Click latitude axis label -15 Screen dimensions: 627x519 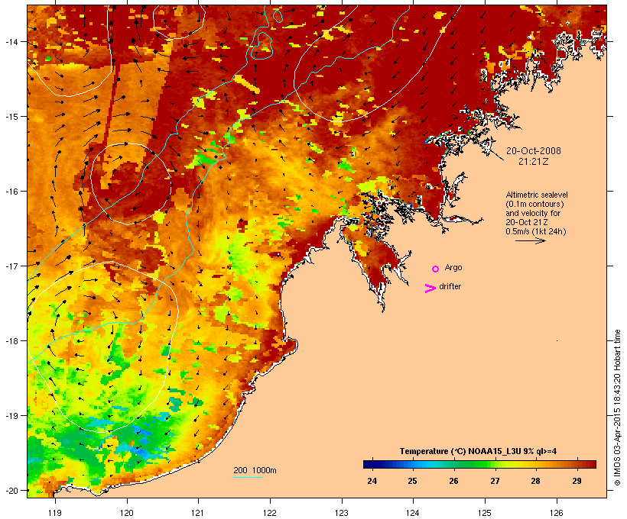click(11, 117)
